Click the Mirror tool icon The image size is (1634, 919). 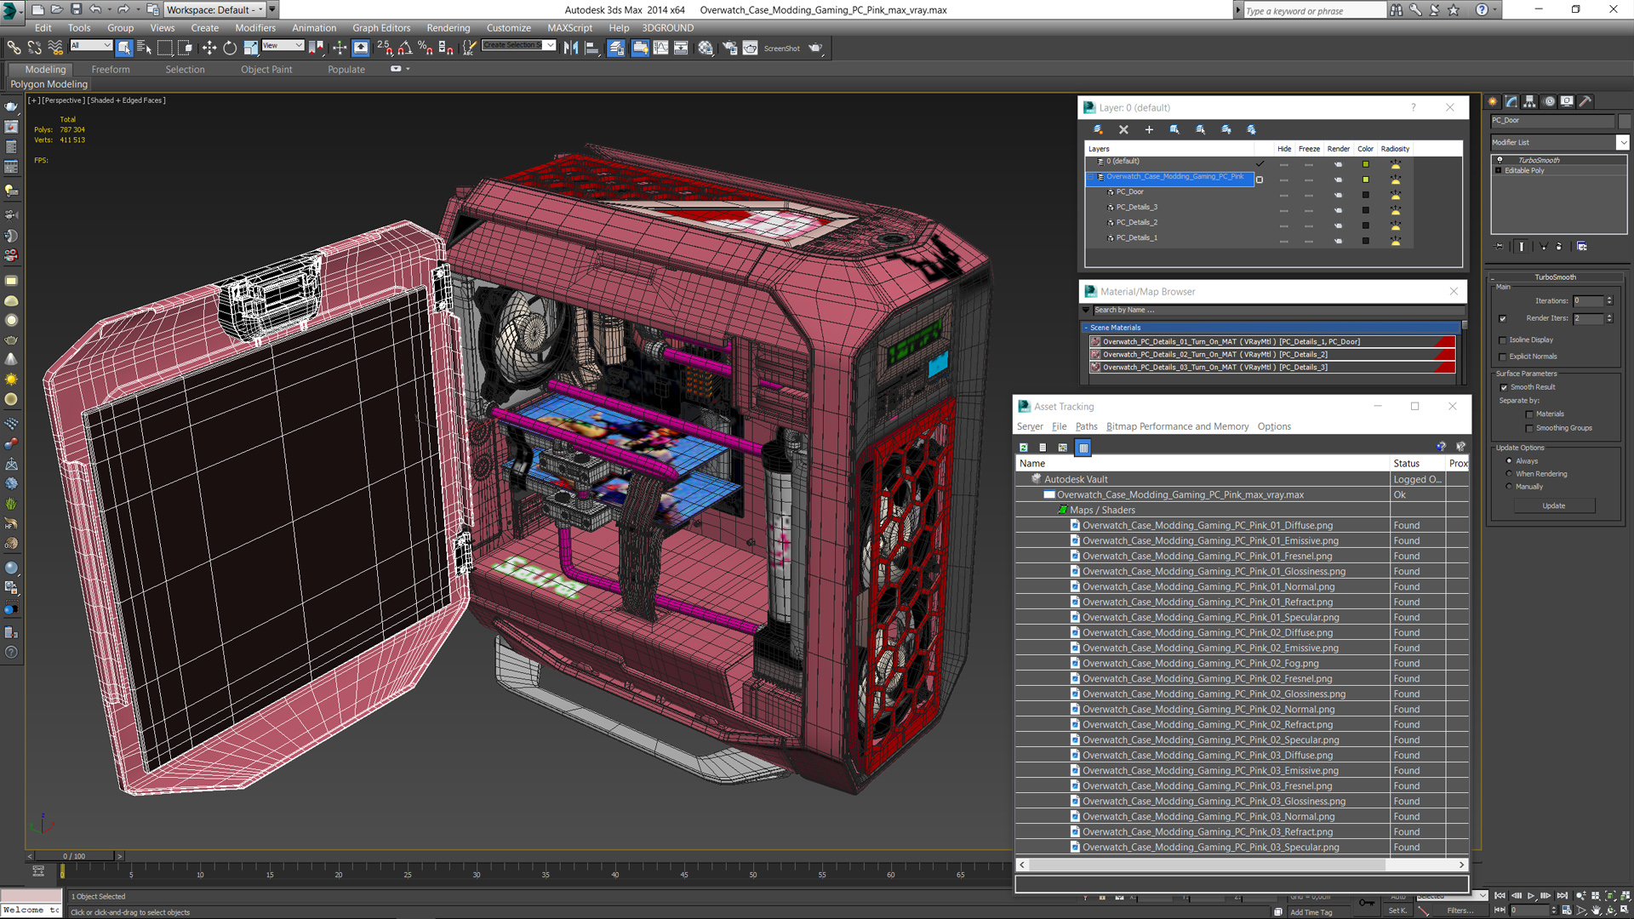571,48
